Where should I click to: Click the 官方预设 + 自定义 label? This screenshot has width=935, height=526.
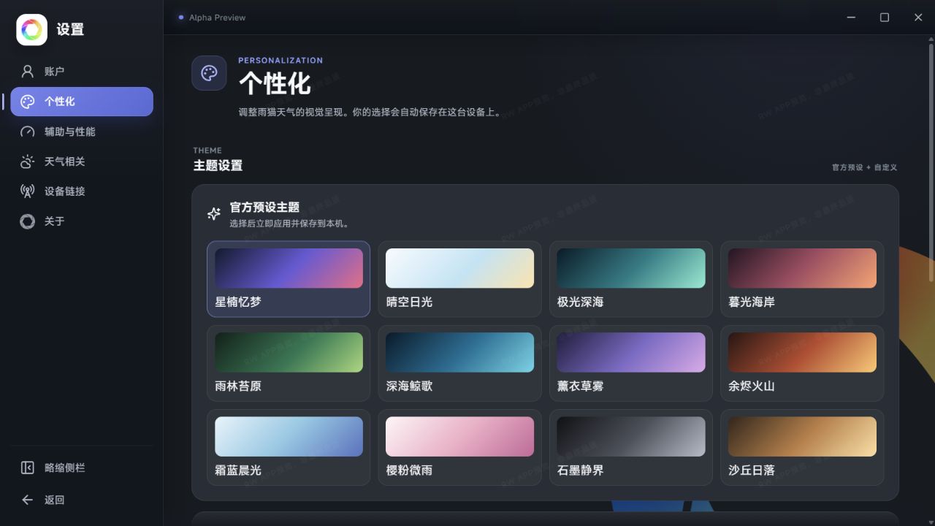(x=864, y=167)
